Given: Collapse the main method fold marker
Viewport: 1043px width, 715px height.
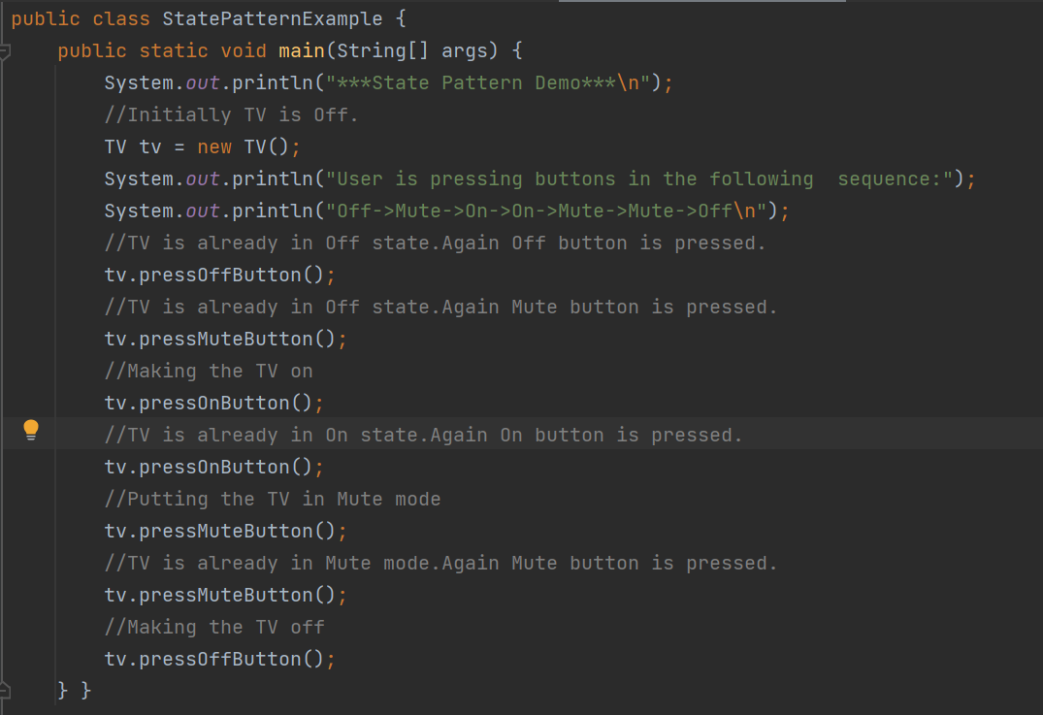Looking at the screenshot, I should coord(5,51).
